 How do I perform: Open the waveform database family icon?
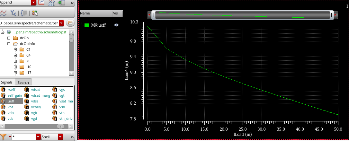tap(51, 3)
